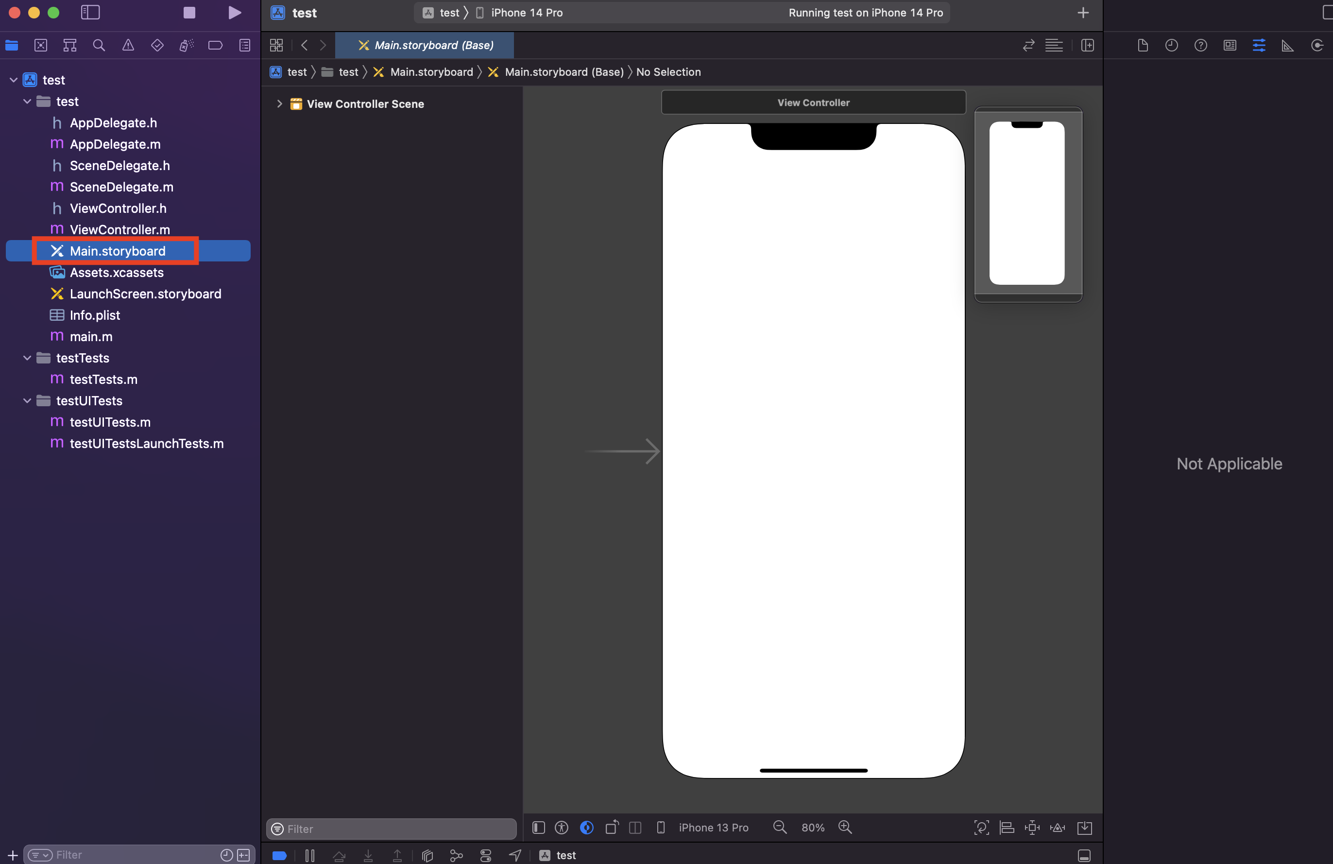
Task: Click Main.storyboard in the jump bar
Action: (424, 72)
